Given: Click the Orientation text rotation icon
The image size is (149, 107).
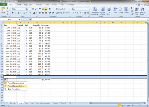Looking at the screenshot, I should pyautogui.click(x=50, y=9).
